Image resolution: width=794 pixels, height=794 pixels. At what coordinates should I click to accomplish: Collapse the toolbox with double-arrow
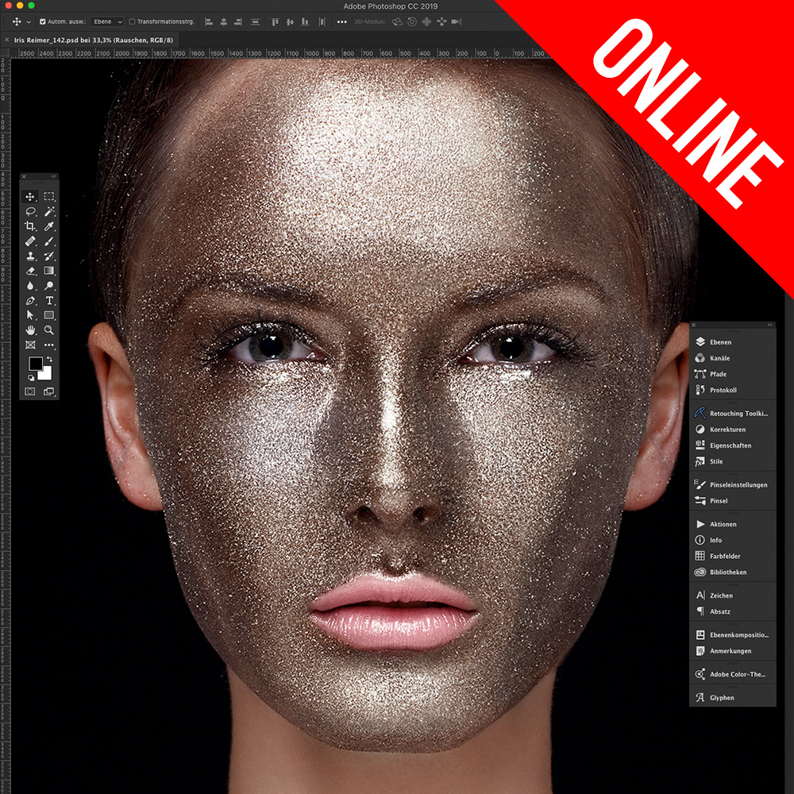[x=54, y=176]
